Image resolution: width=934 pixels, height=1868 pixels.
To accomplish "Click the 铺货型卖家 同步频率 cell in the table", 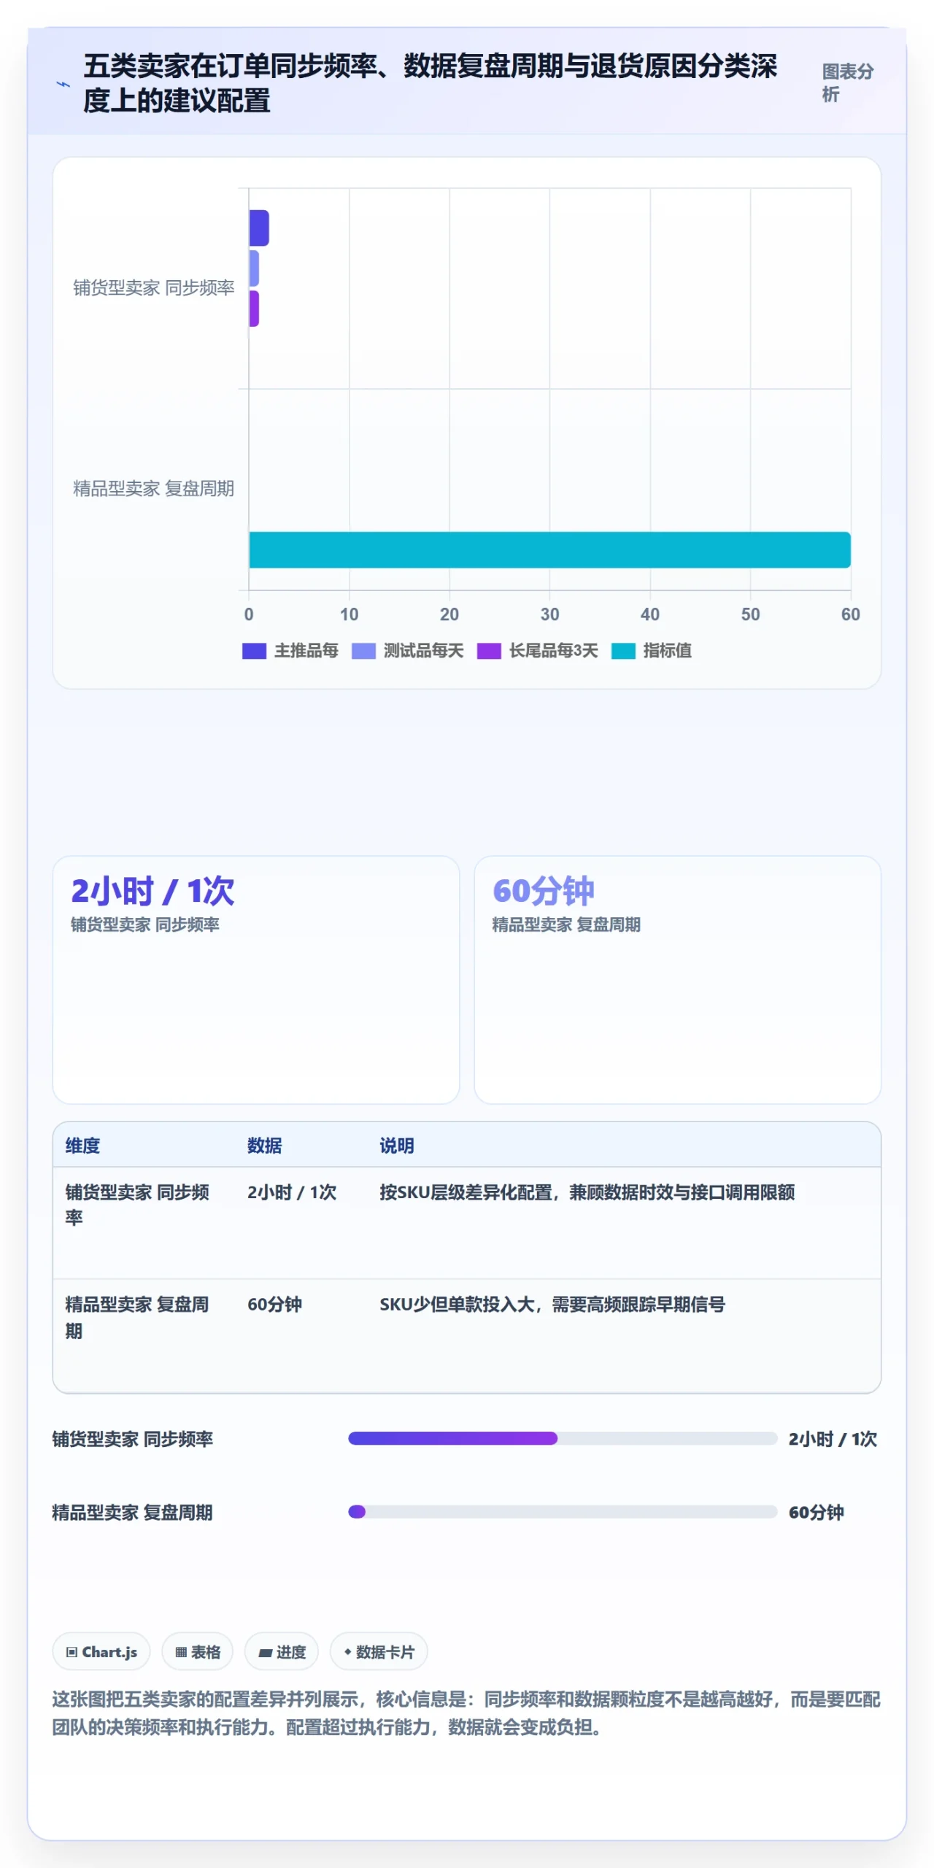I will (137, 1205).
